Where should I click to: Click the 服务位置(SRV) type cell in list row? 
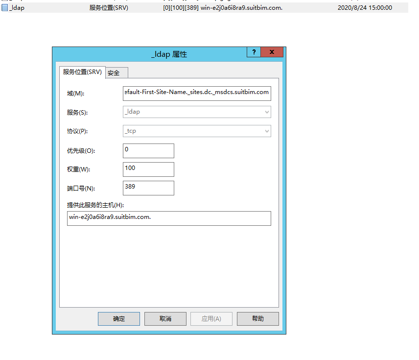pos(109,8)
